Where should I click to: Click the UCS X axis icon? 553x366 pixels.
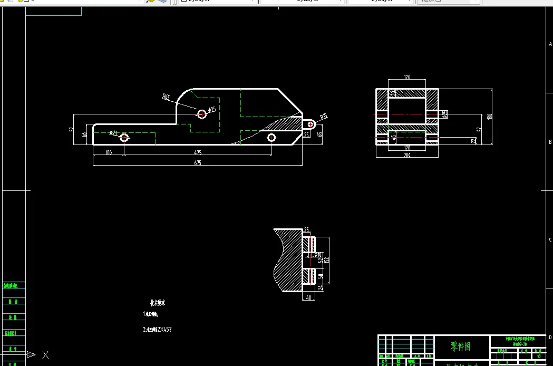(x=45, y=355)
